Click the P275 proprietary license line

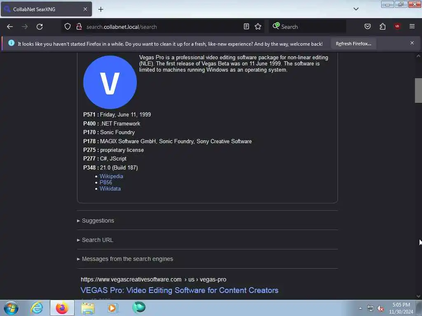(114, 150)
